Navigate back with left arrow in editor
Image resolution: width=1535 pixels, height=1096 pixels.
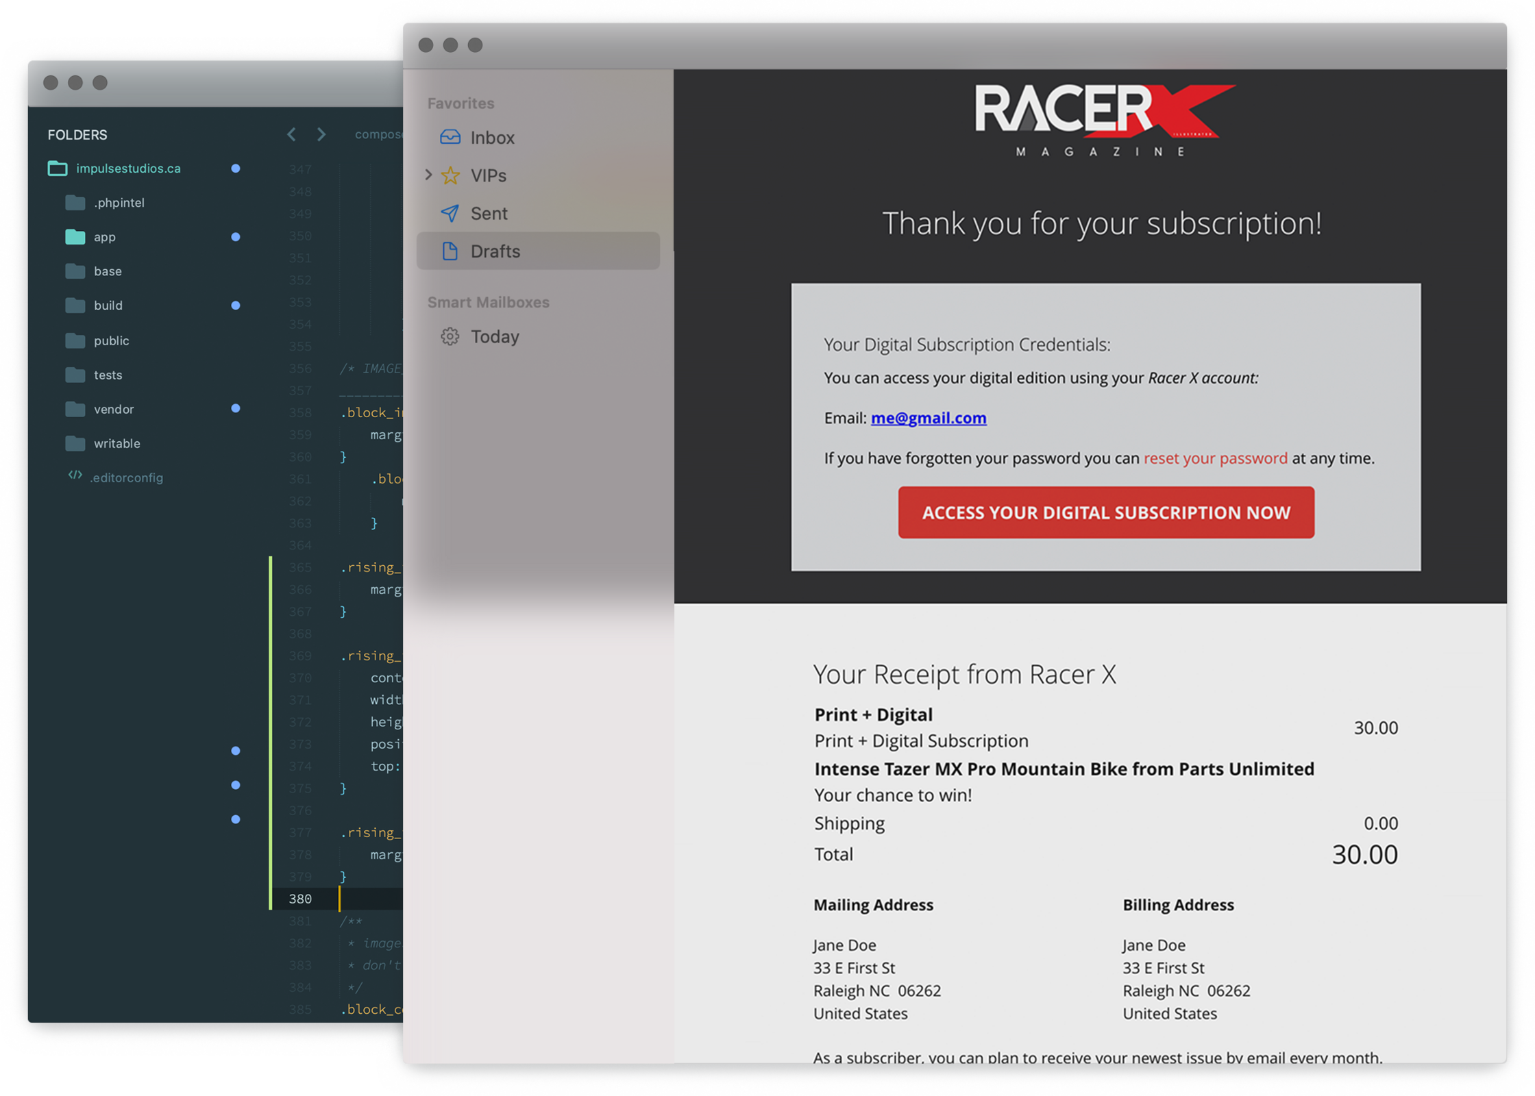coord(292,134)
